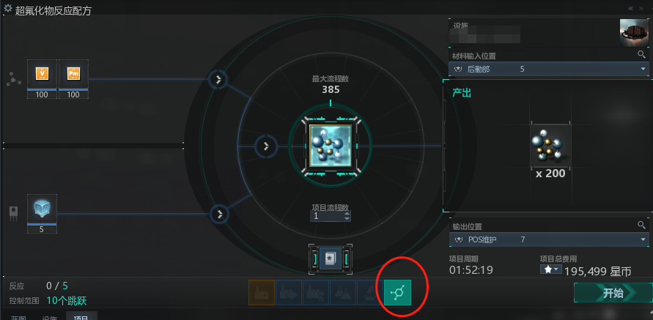The height and width of the screenshot is (320, 653).
Task: Select the Invention flask activity icon
Action: pos(343,292)
